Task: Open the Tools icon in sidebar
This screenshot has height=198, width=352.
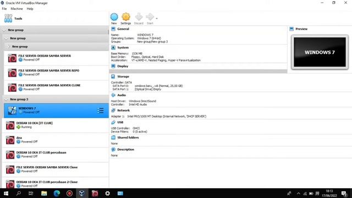Action: pos(8,18)
